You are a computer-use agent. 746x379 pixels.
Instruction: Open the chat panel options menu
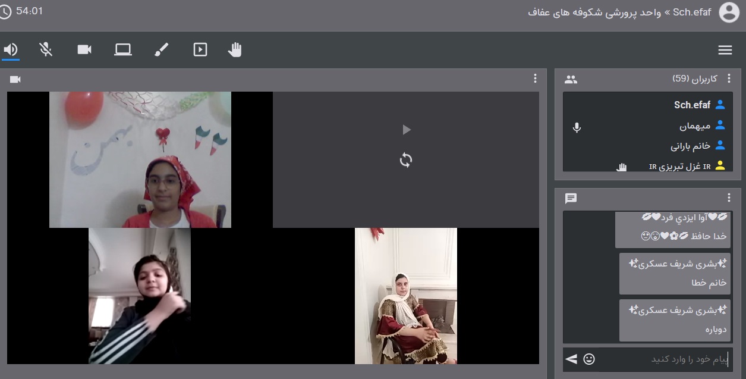729,198
